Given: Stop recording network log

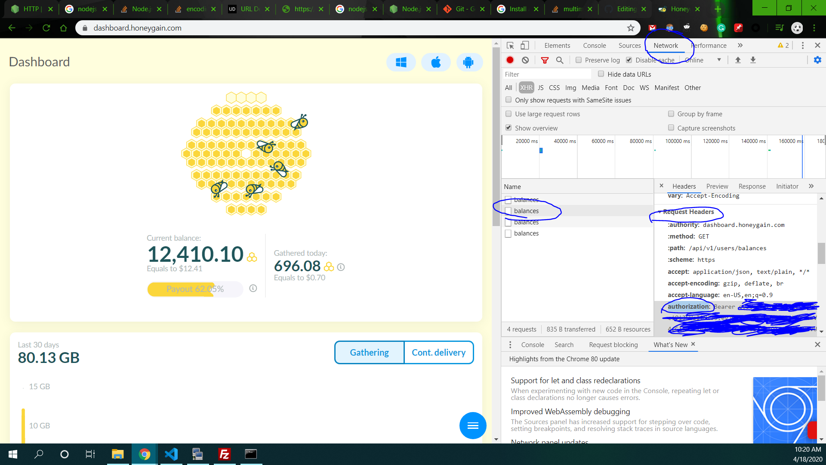Looking at the screenshot, I should (510, 60).
